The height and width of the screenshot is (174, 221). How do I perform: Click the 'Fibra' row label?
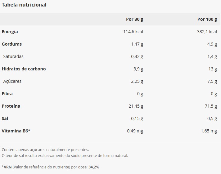7,94
